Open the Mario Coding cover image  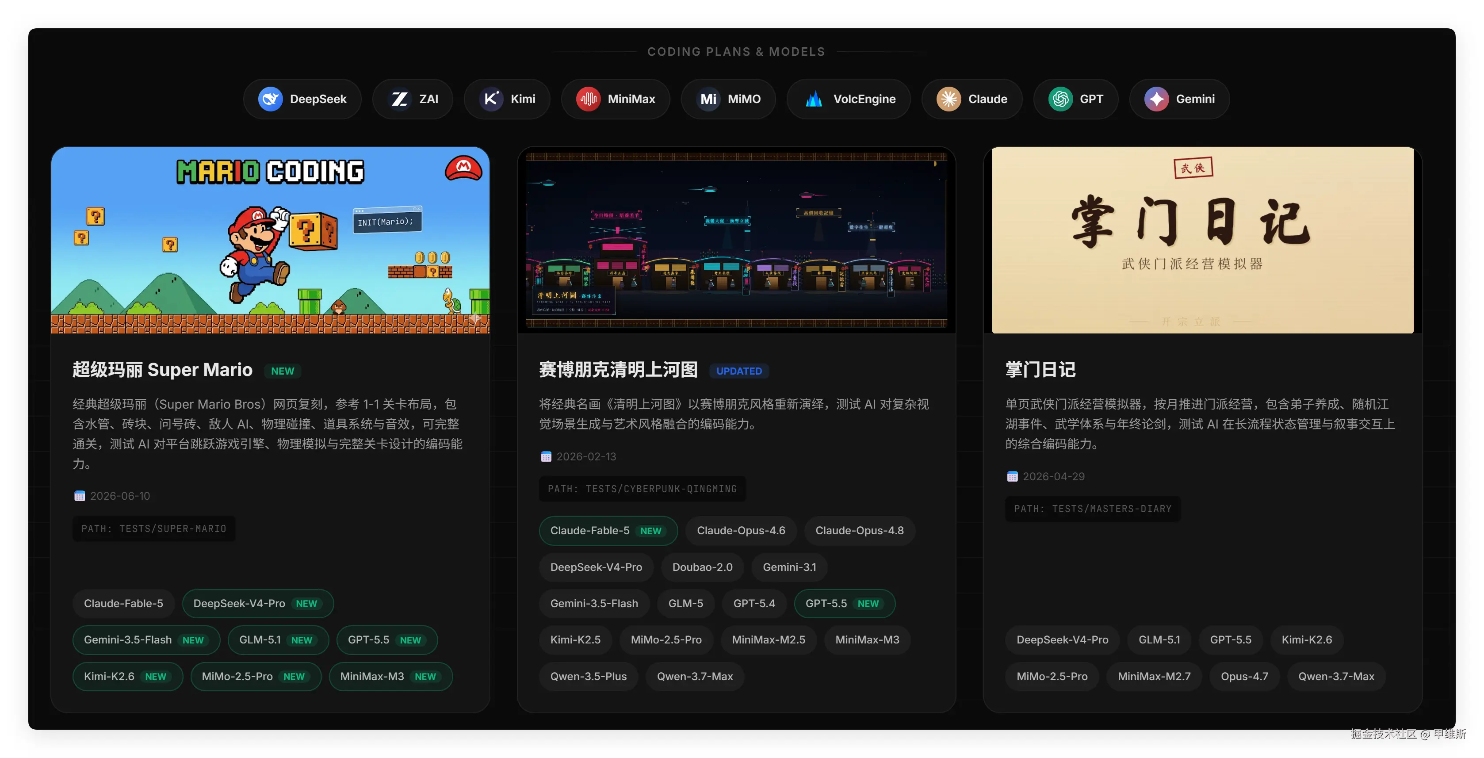[x=270, y=240]
